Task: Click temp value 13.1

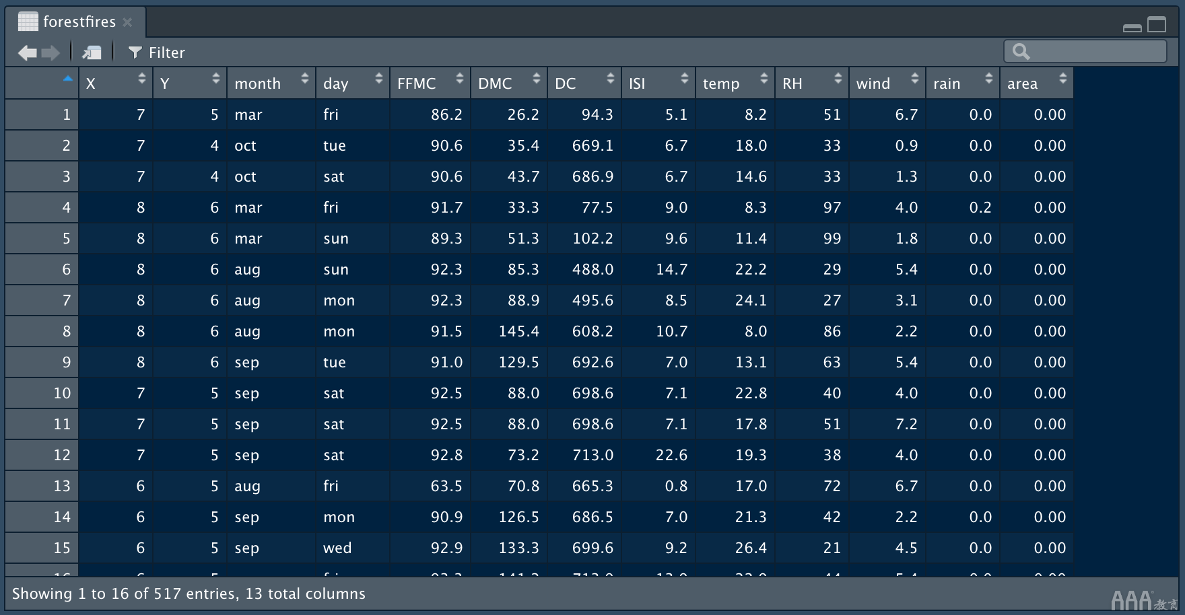Action: pyautogui.click(x=751, y=363)
